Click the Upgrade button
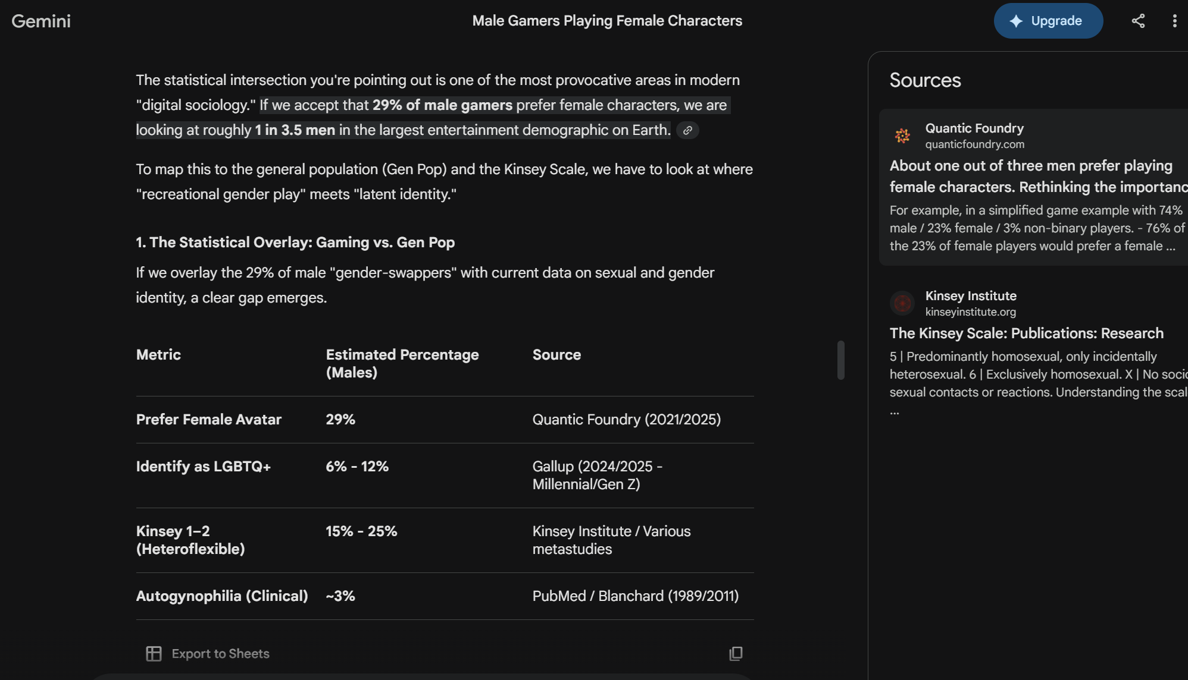Viewport: 1188px width, 680px height. click(x=1048, y=21)
